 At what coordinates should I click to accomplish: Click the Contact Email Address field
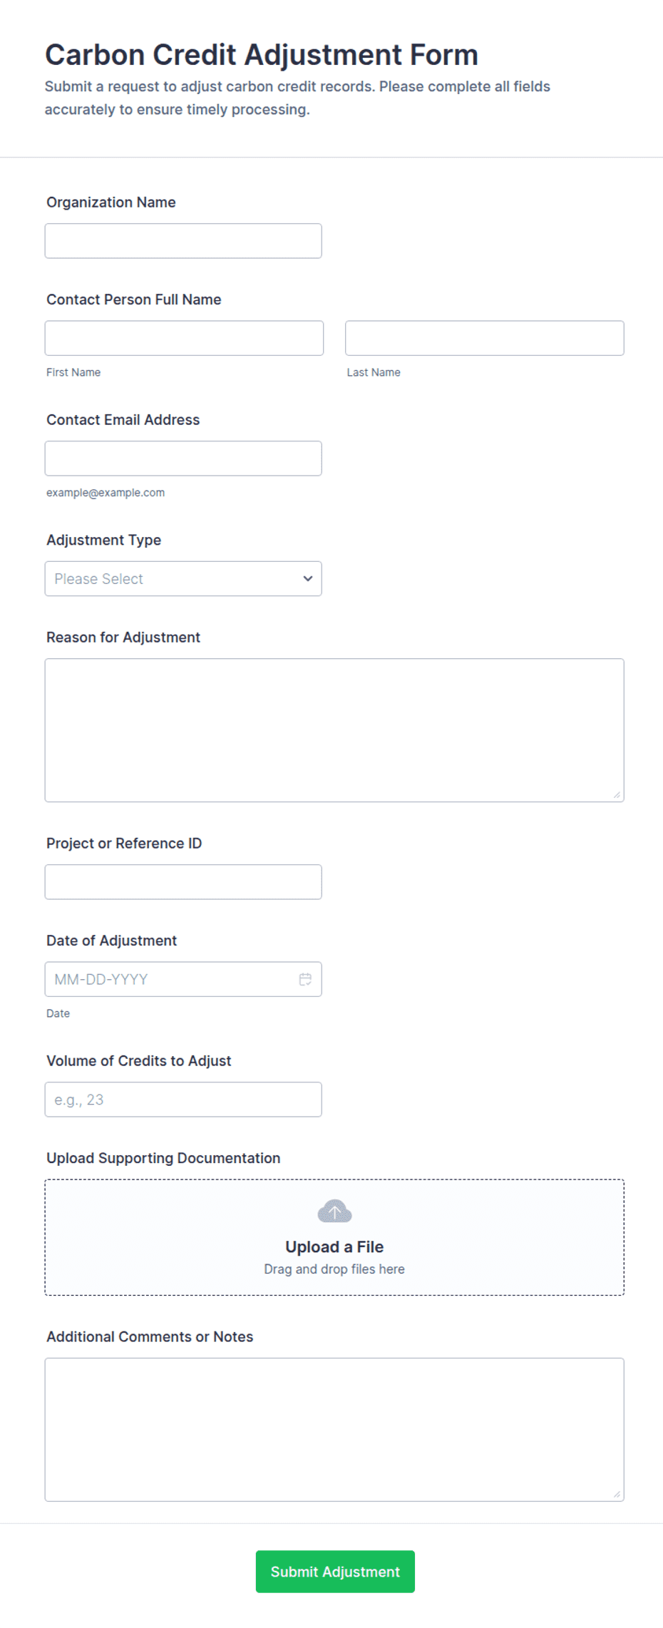183,459
